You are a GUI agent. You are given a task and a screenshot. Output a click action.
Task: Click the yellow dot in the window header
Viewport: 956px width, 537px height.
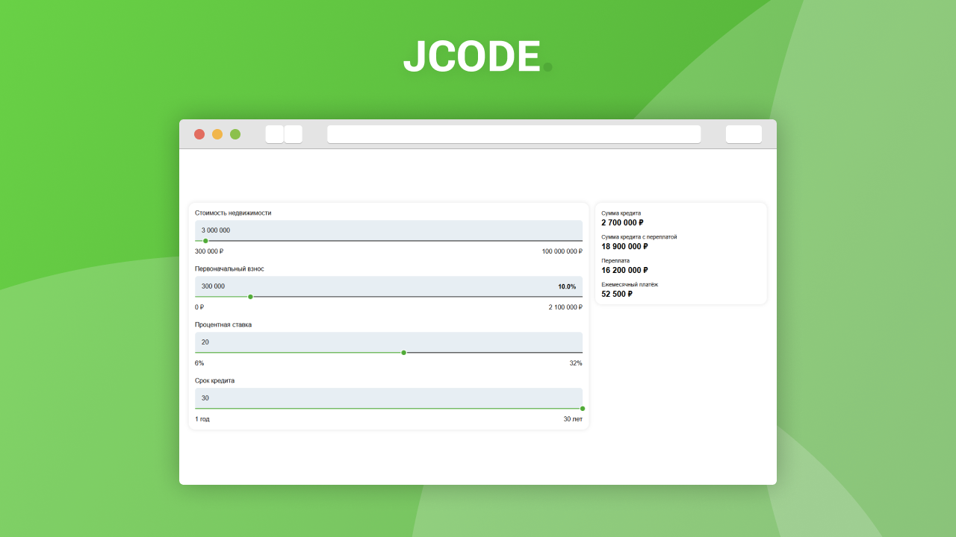[217, 134]
